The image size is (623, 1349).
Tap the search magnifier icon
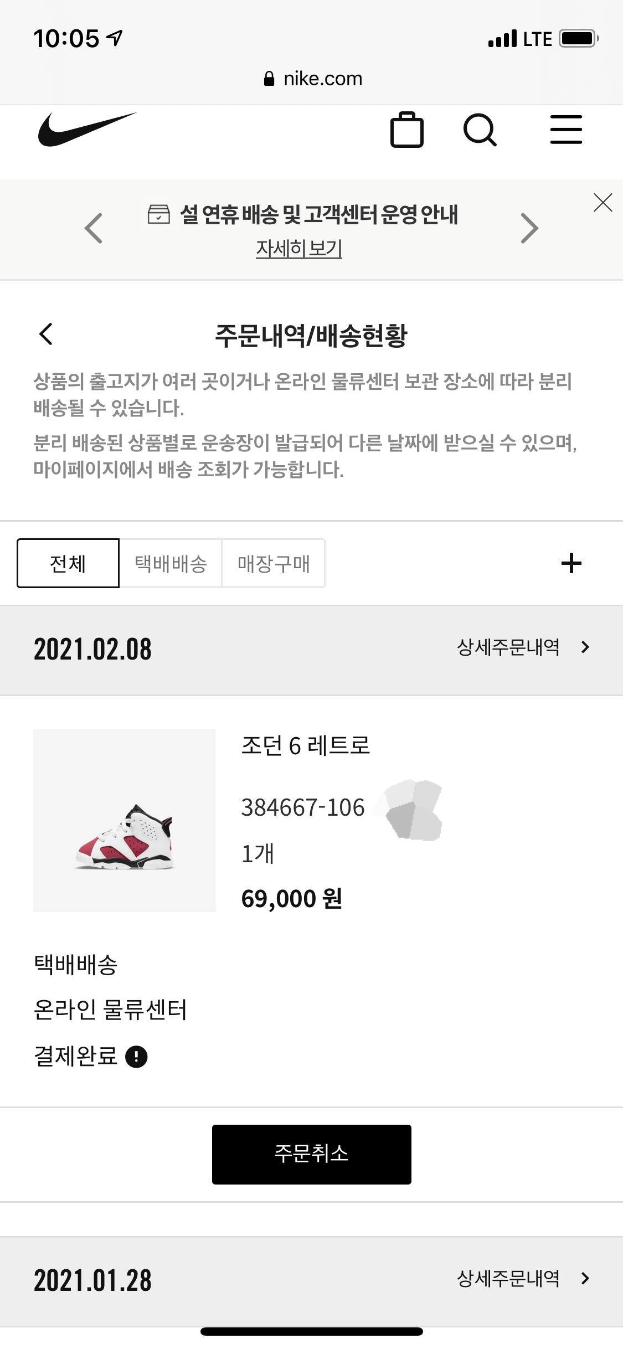480,130
